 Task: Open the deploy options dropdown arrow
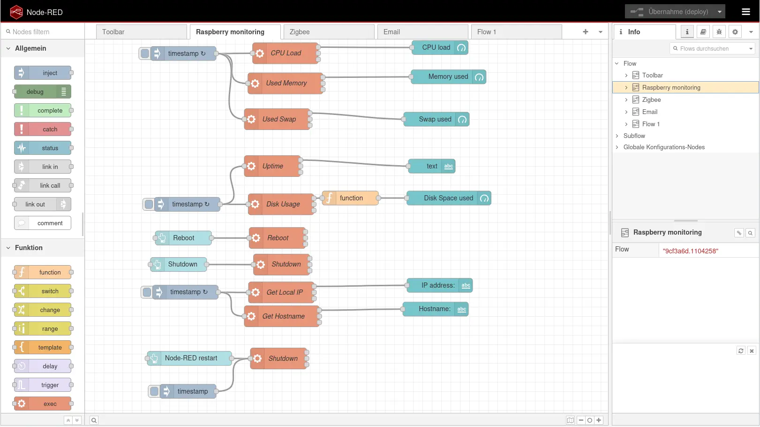pyautogui.click(x=719, y=12)
